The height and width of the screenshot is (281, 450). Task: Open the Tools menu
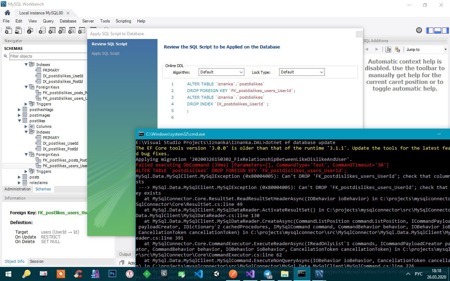pos(105,21)
